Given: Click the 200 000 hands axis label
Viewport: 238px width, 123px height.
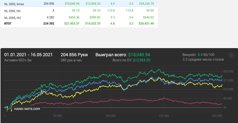Looking at the screenshot, I should tap(217, 116).
